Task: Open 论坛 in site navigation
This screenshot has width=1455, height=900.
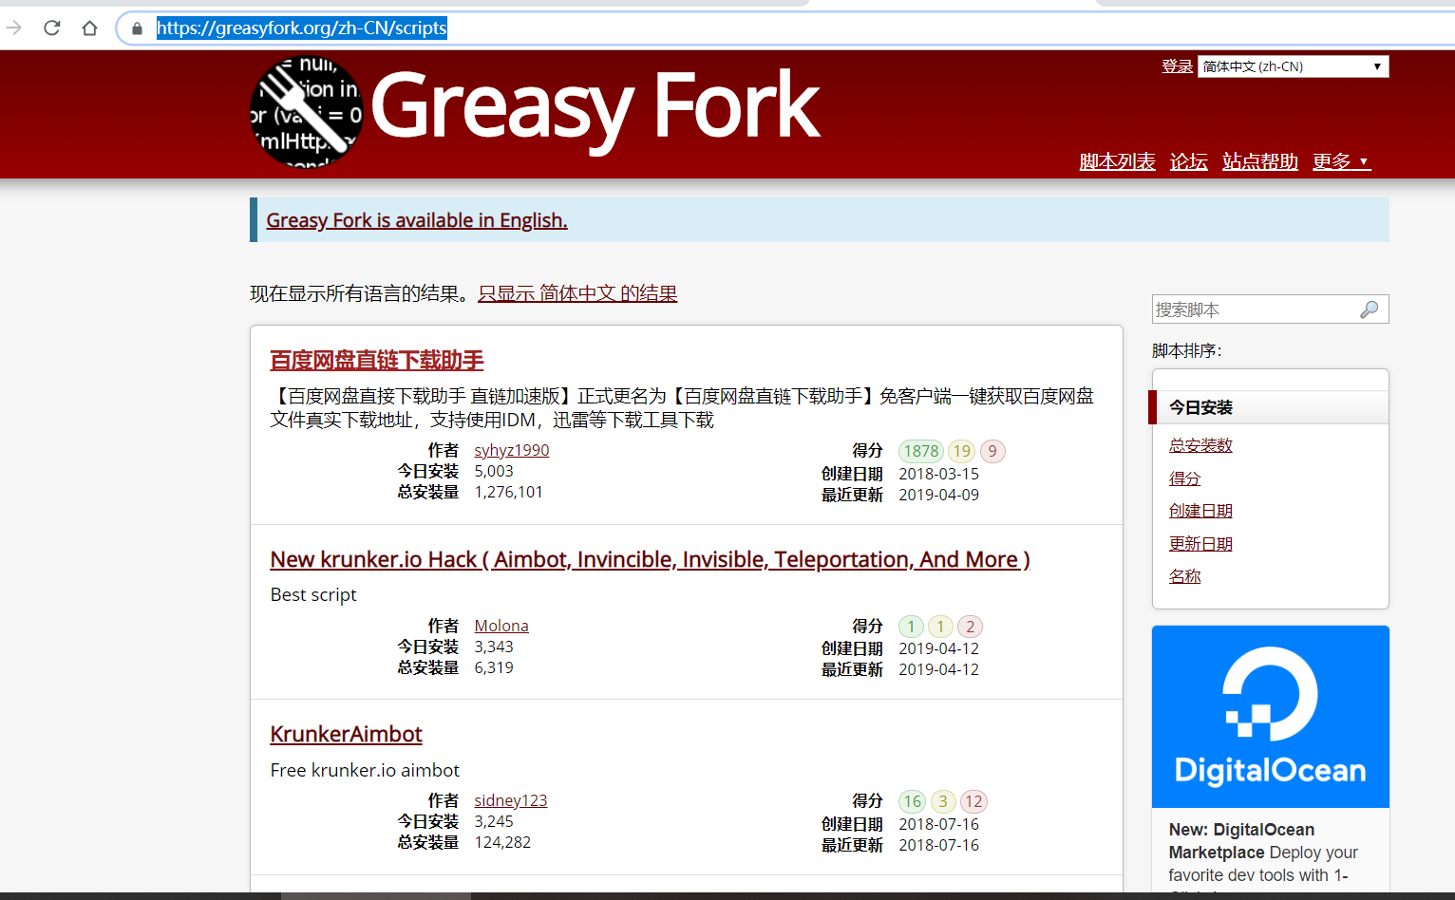Action: (x=1188, y=161)
